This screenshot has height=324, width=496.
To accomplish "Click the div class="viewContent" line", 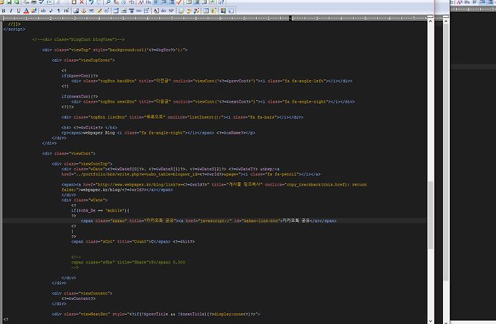I will tap(82, 293).
